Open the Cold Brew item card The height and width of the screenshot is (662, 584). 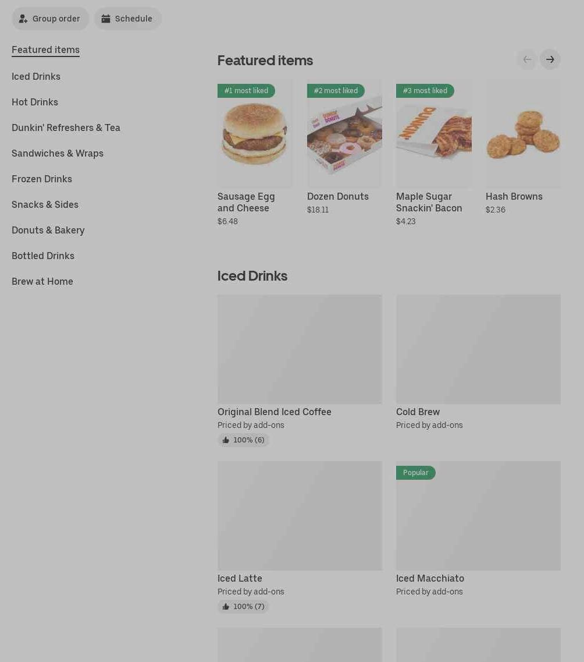coord(478,349)
